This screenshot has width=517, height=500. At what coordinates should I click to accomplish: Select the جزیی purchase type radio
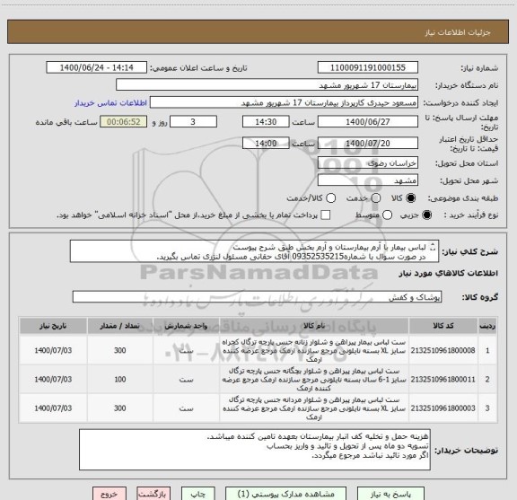coord(426,215)
